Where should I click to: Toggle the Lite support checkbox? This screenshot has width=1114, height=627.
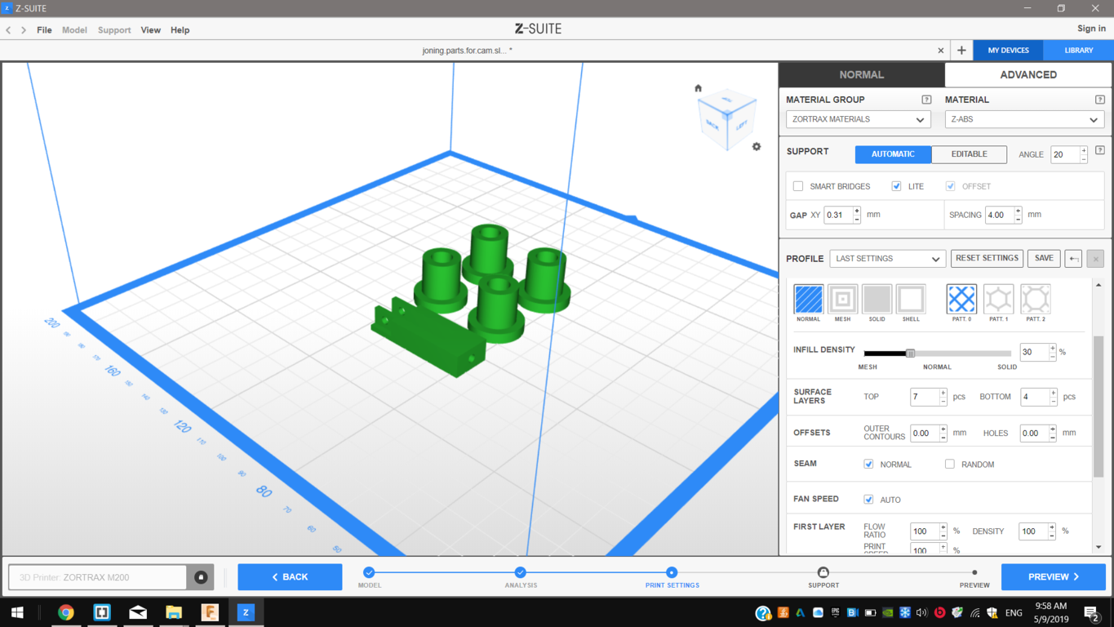[x=896, y=186]
